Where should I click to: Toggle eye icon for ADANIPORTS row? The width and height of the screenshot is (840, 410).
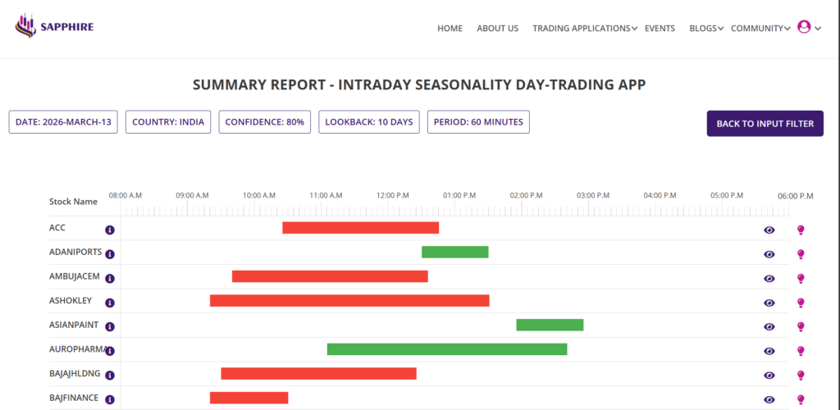tap(769, 254)
